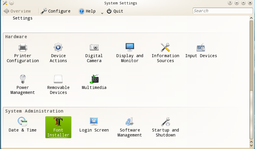Open Display and Monitor settings
The width and height of the screenshot is (255, 149).
pyautogui.click(x=130, y=53)
